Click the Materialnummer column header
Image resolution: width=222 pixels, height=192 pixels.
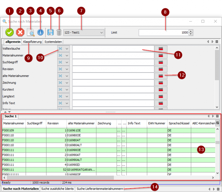[x=13, y=123]
